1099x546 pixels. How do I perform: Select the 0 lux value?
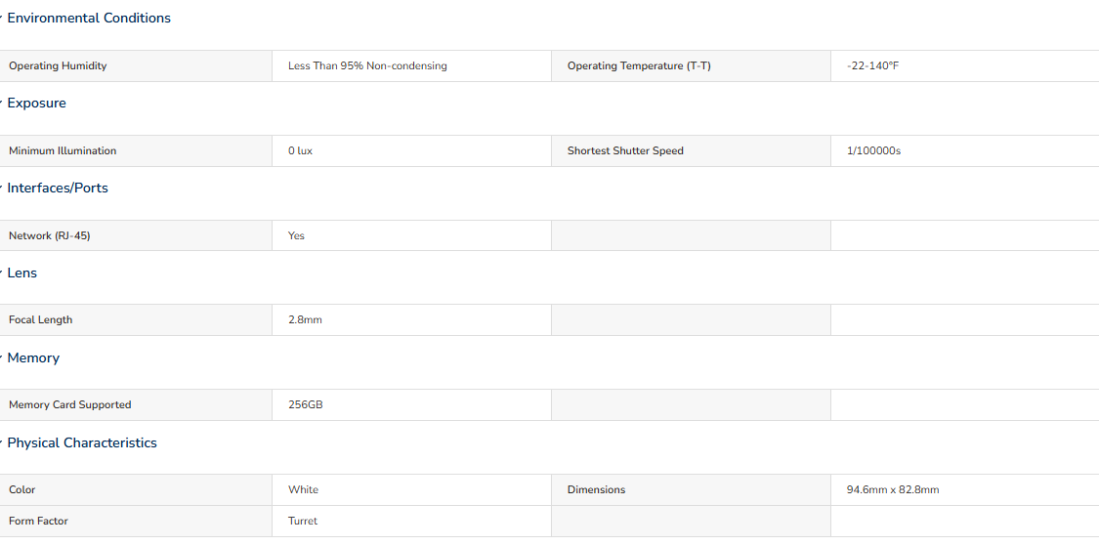(x=300, y=150)
